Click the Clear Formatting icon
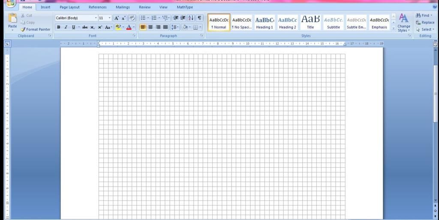This screenshot has height=220, width=439. (132, 18)
